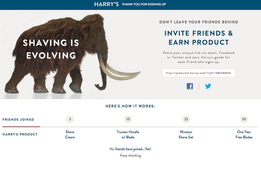261x169 pixels.
Task: Share the referral link via Twitter icon
Action: pyautogui.click(x=208, y=86)
